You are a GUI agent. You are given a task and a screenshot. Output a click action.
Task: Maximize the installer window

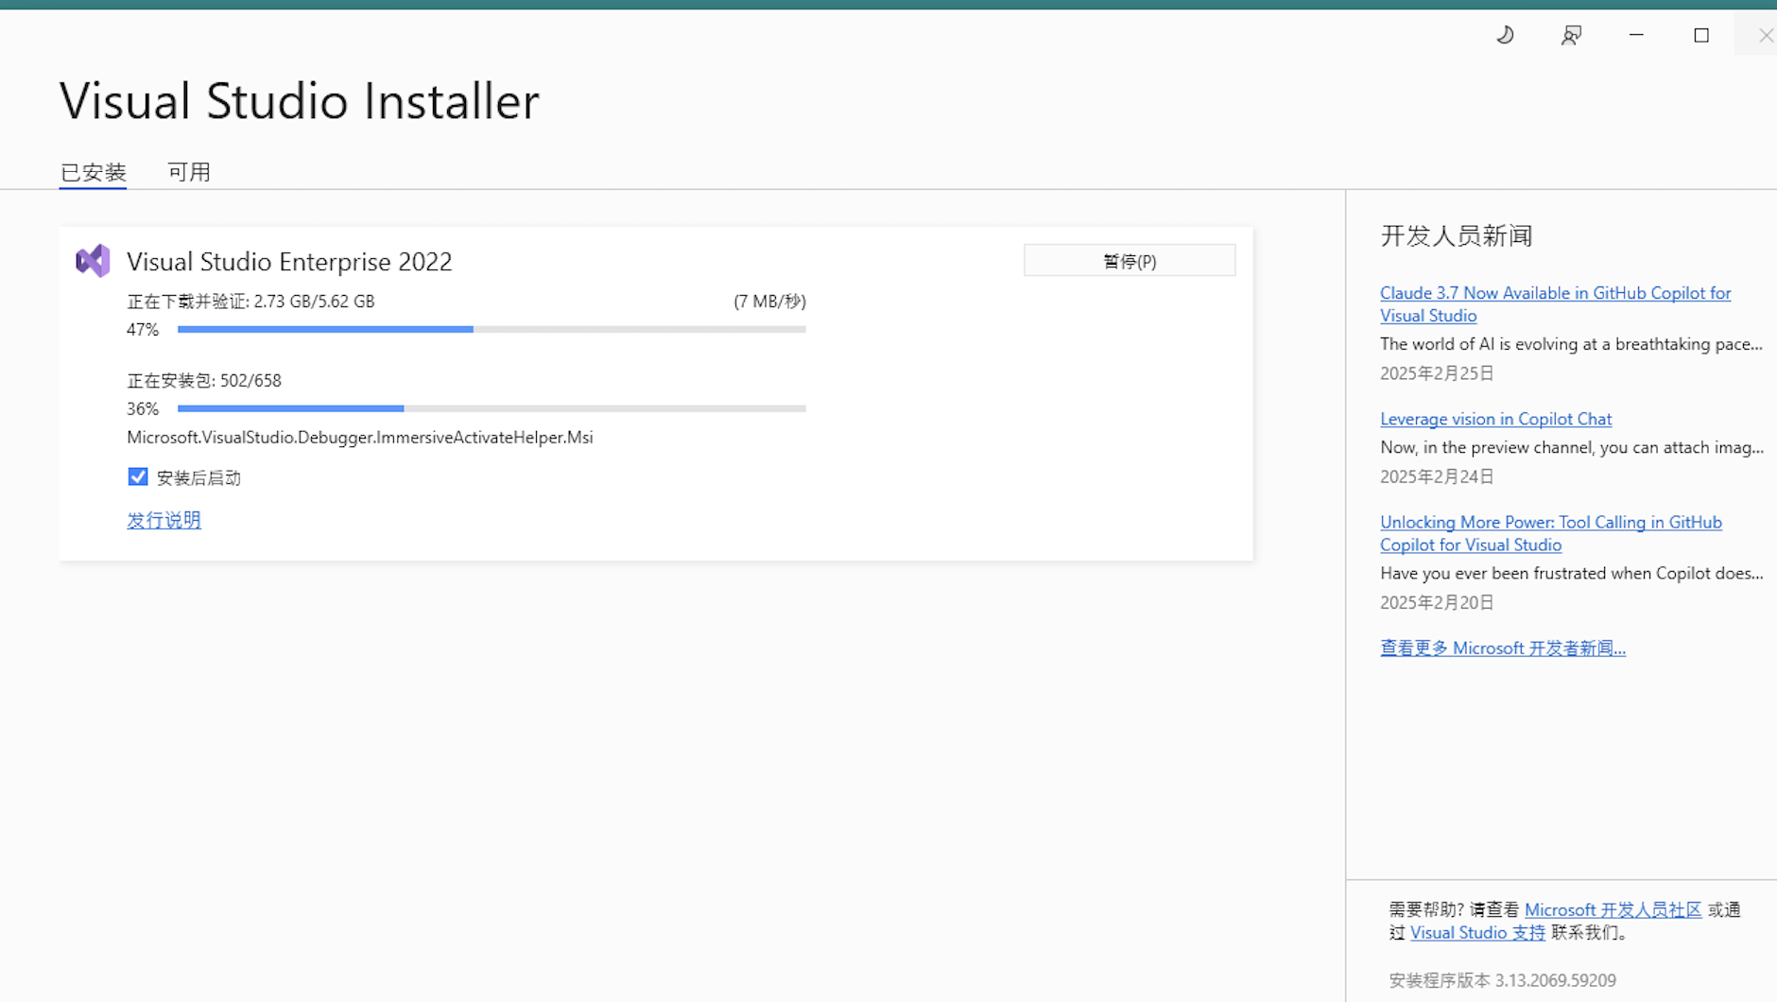(x=1700, y=34)
